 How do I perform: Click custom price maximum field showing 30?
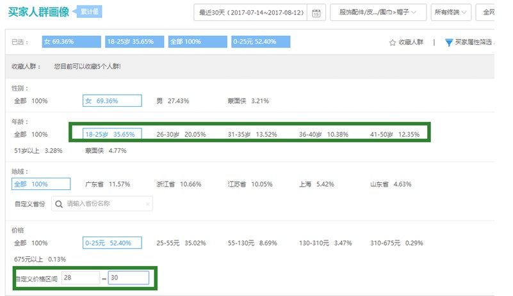tap(129, 277)
